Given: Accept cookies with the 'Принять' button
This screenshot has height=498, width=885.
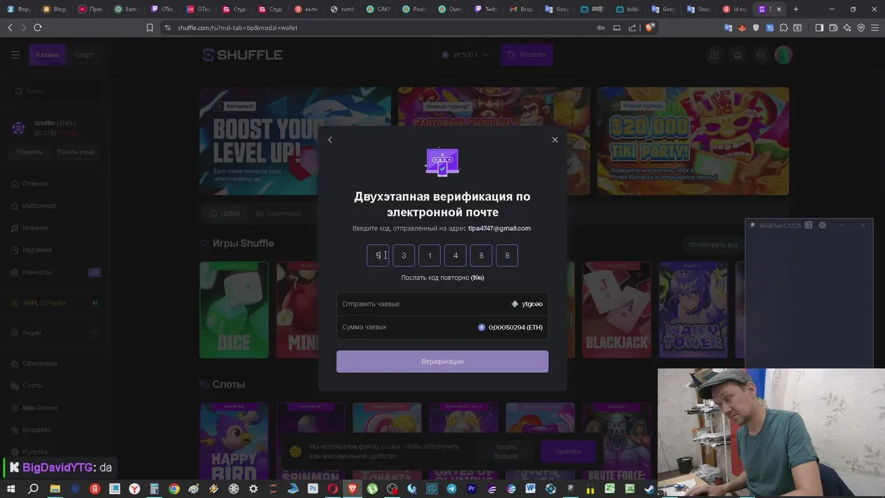Looking at the screenshot, I should (x=568, y=451).
